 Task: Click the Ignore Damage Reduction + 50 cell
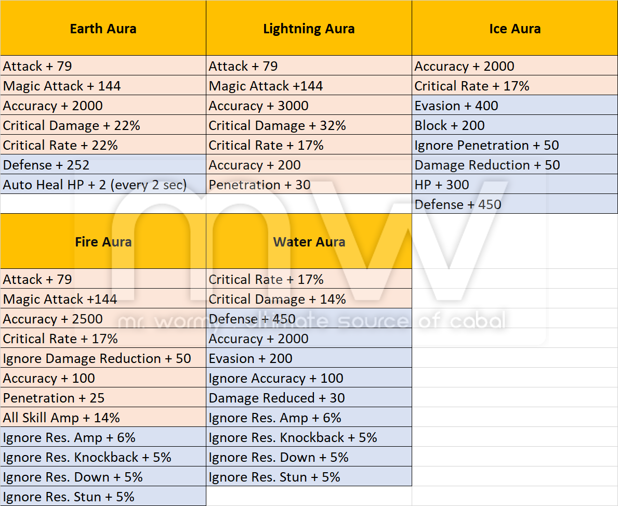pyautogui.click(x=103, y=358)
